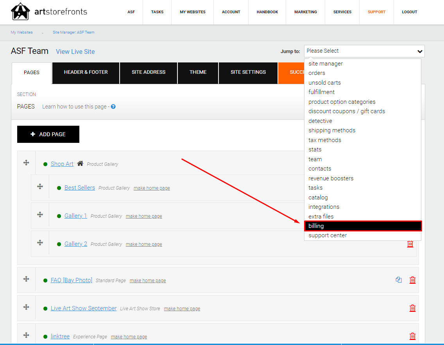The height and width of the screenshot is (345, 444).
Task: Open the Site Settings tab
Action: pyautogui.click(x=248, y=72)
